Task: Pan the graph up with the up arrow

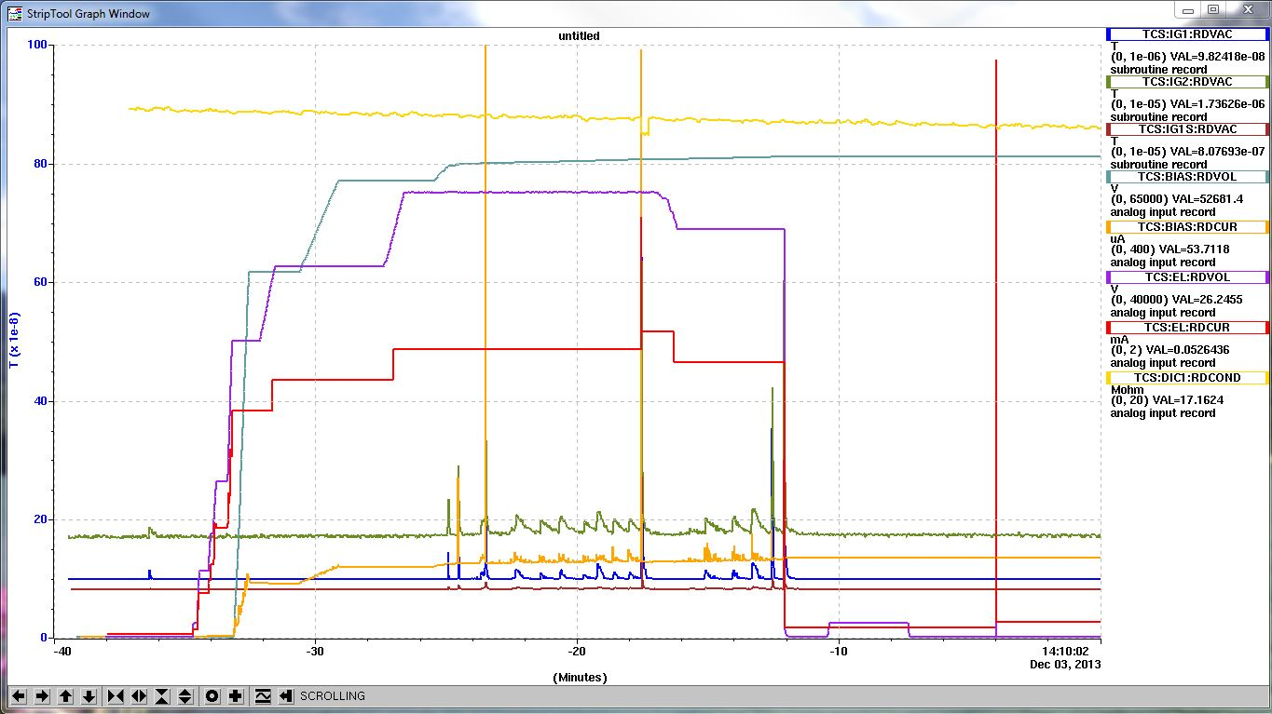Action: pyautogui.click(x=65, y=696)
